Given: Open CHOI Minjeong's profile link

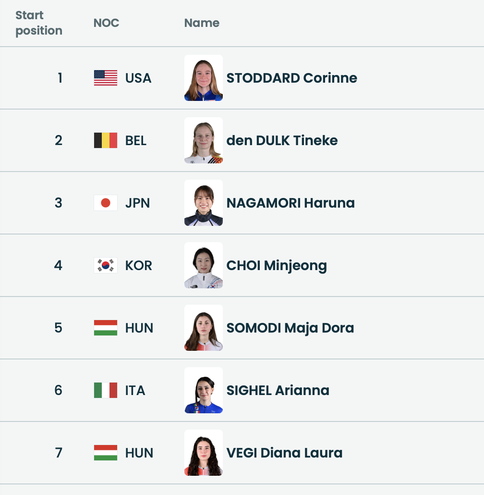Looking at the screenshot, I should pos(277,265).
